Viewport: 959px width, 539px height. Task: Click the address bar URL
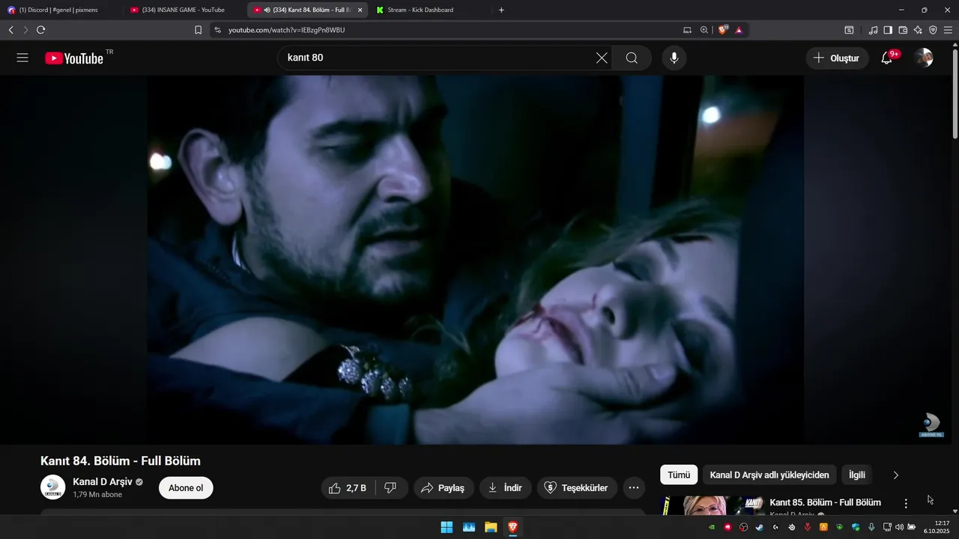tap(287, 30)
